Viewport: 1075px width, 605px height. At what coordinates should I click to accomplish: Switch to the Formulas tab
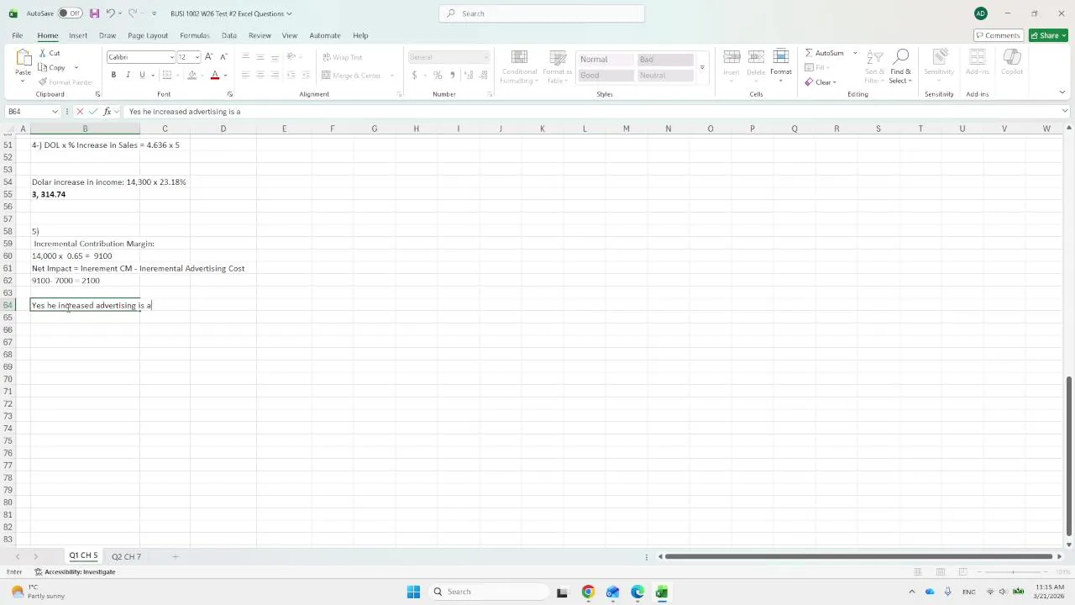pos(195,35)
